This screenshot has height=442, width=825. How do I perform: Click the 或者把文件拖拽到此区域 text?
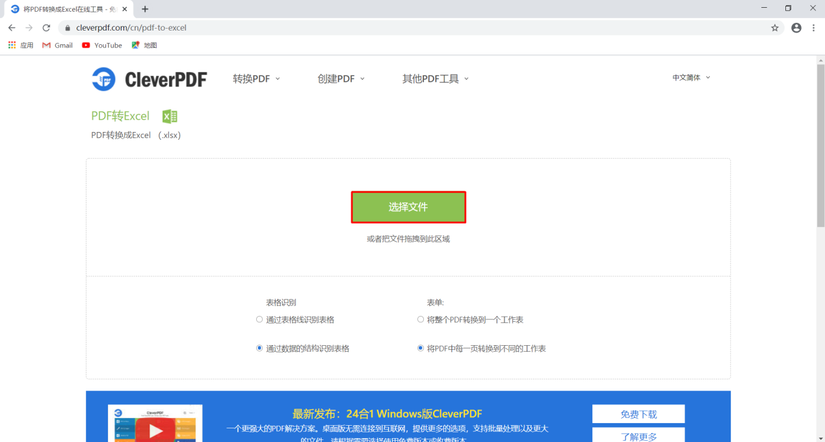point(408,239)
